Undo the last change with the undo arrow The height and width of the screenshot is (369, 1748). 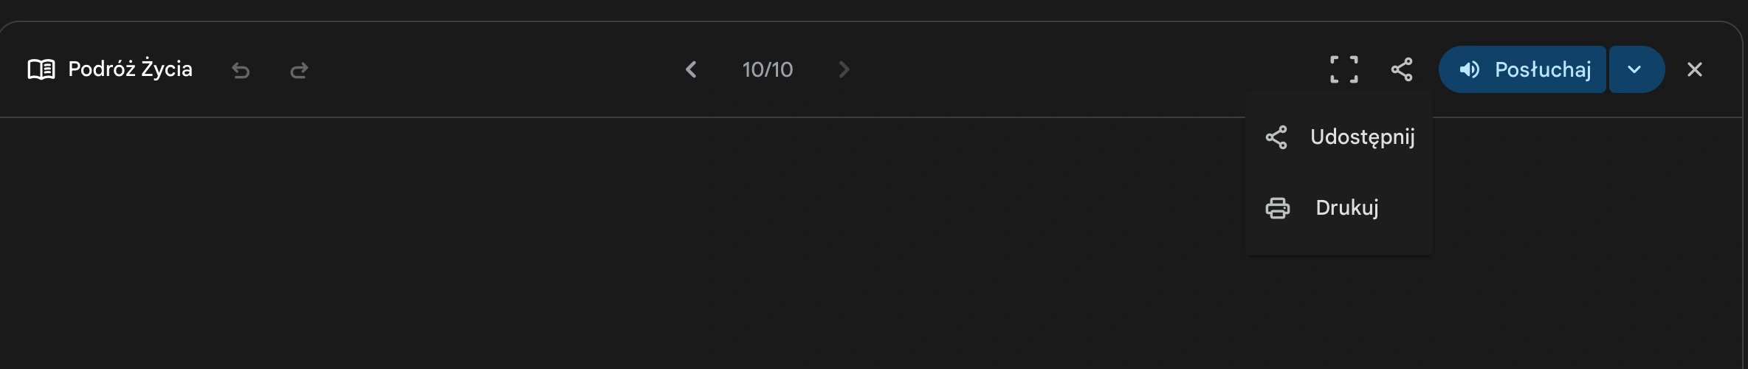(241, 70)
